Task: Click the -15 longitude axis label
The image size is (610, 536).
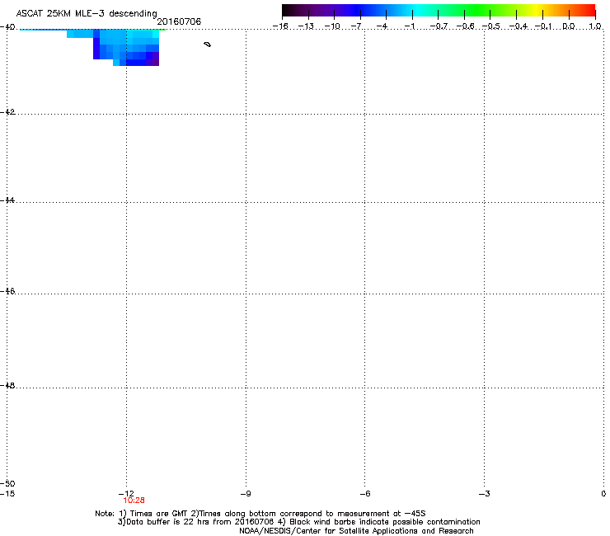Action: pos(7,494)
